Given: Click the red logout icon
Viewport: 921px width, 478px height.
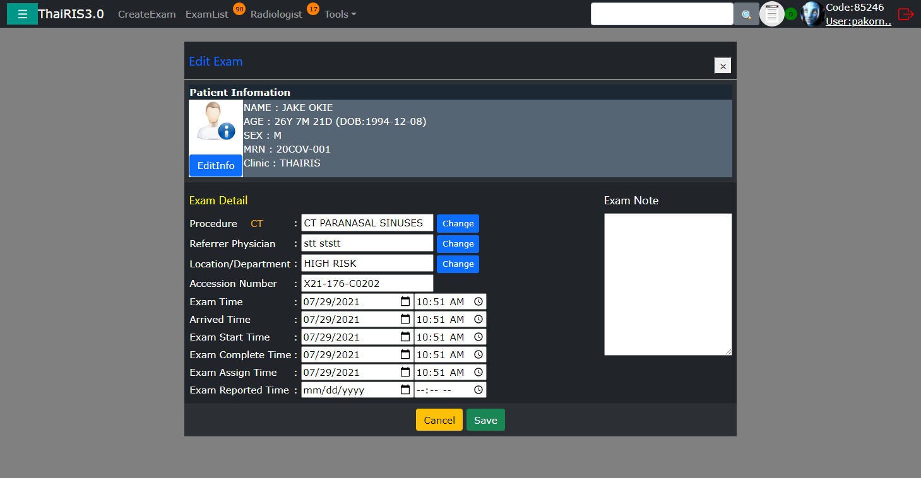Looking at the screenshot, I should [x=906, y=14].
